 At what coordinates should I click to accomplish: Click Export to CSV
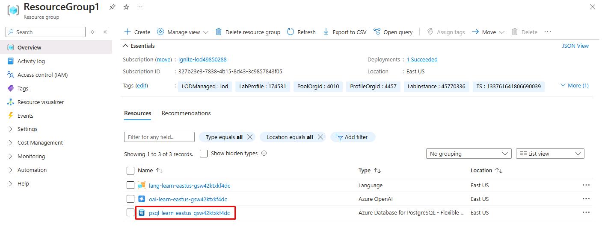point(344,32)
